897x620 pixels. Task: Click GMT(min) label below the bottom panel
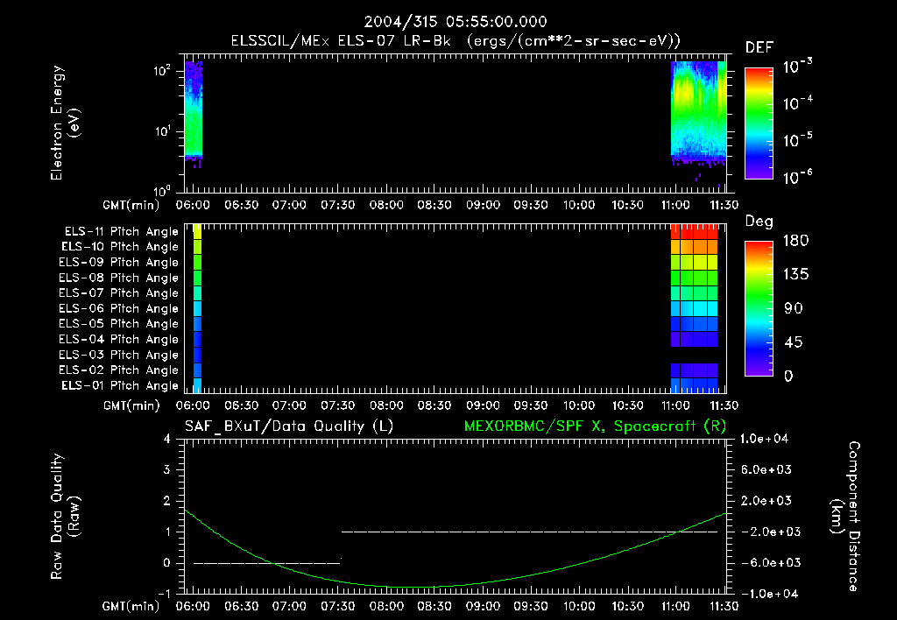[x=131, y=606]
